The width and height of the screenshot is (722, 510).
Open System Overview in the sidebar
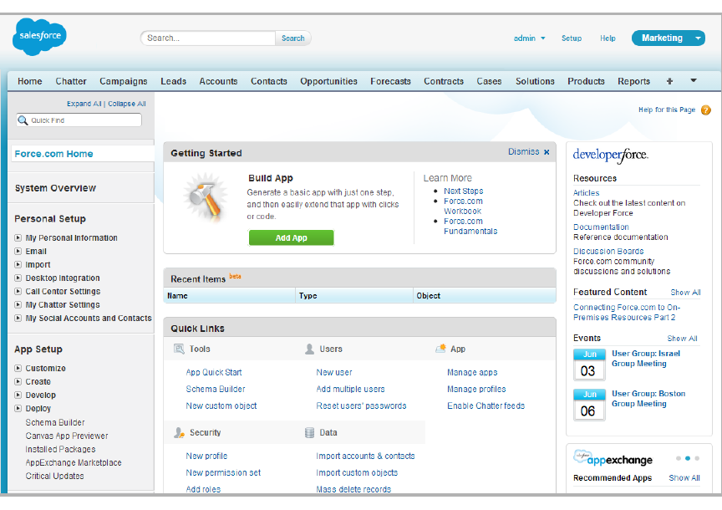click(55, 188)
